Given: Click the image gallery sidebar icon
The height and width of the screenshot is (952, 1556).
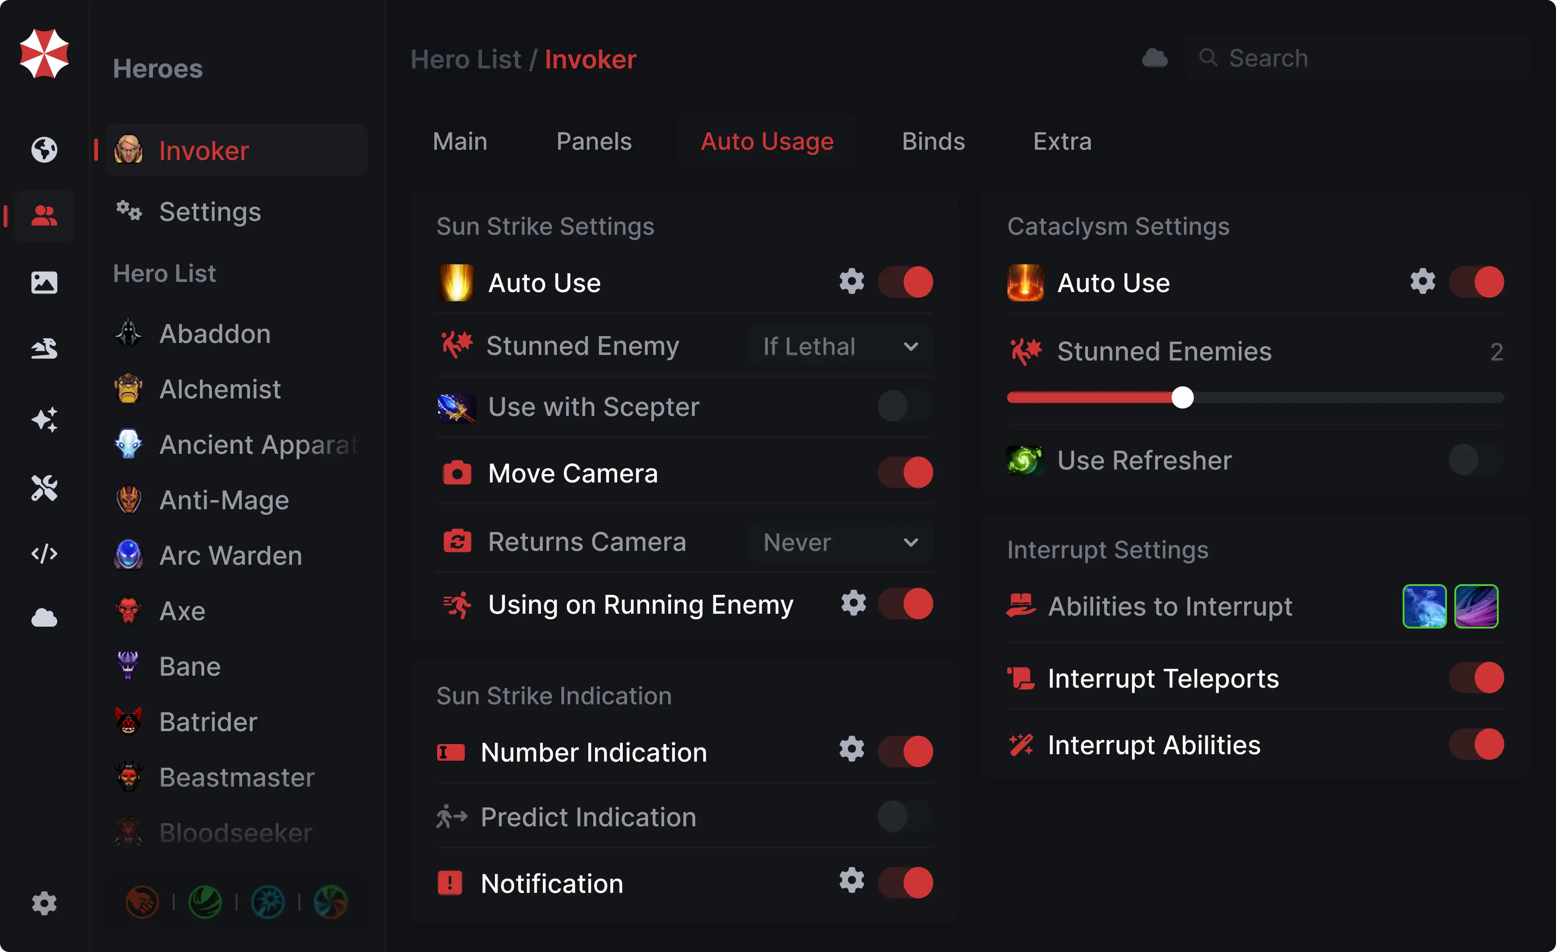Looking at the screenshot, I should pyautogui.click(x=44, y=282).
